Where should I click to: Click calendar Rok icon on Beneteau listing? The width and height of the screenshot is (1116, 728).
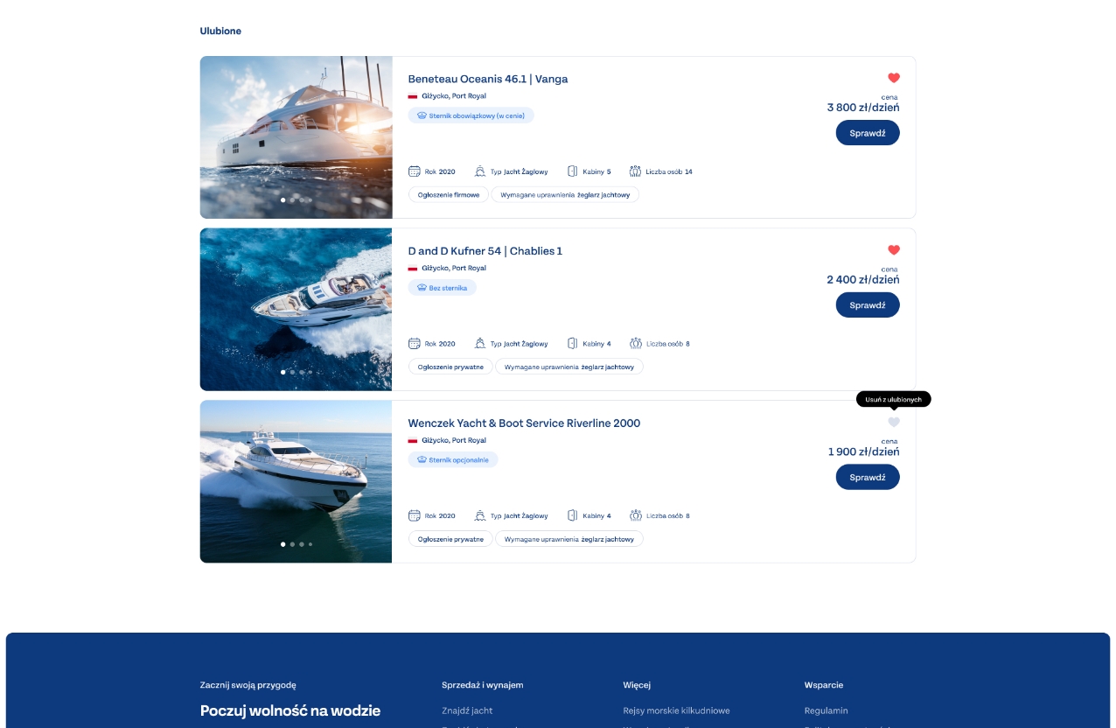click(x=415, y=171)
